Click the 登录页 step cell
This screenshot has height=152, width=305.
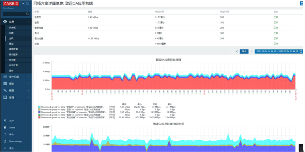coord(38,17)
